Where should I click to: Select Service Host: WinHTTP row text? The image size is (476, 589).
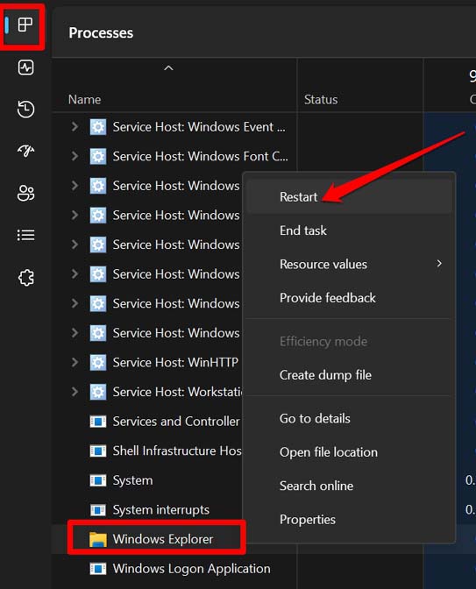coord(175,363)
